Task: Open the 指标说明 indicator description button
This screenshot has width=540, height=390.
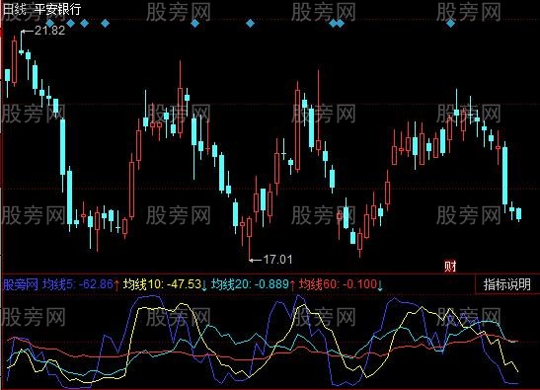Action: 507,284
